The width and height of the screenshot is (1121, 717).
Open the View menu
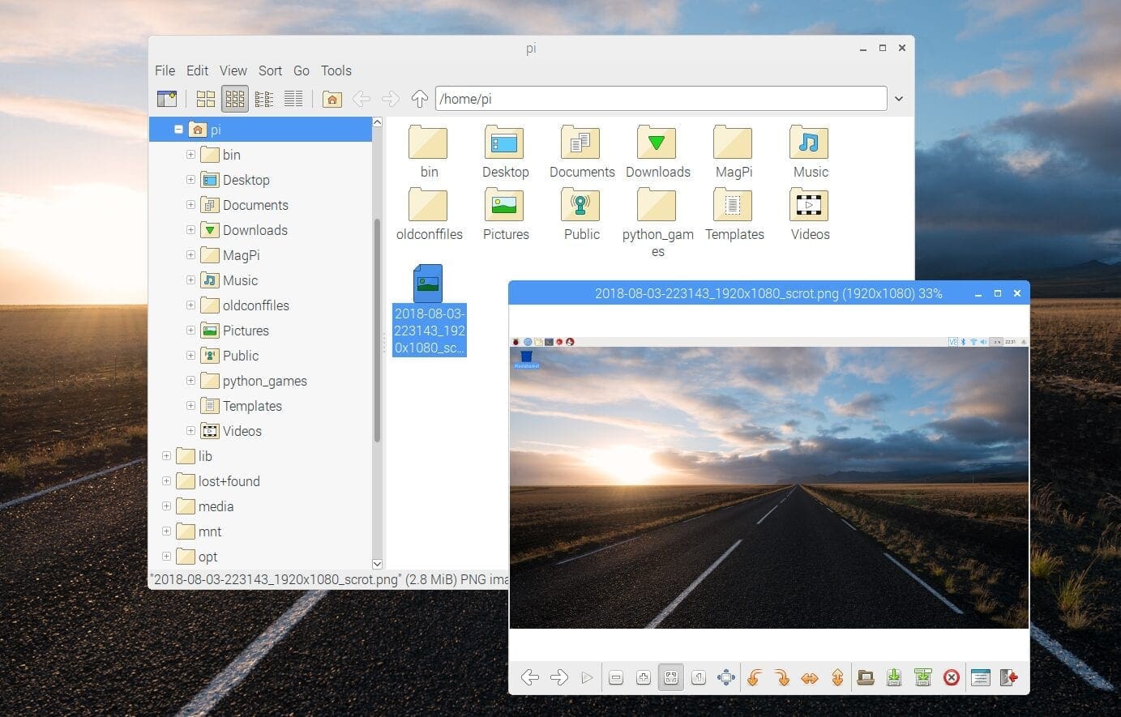click(x=233, y=70)
